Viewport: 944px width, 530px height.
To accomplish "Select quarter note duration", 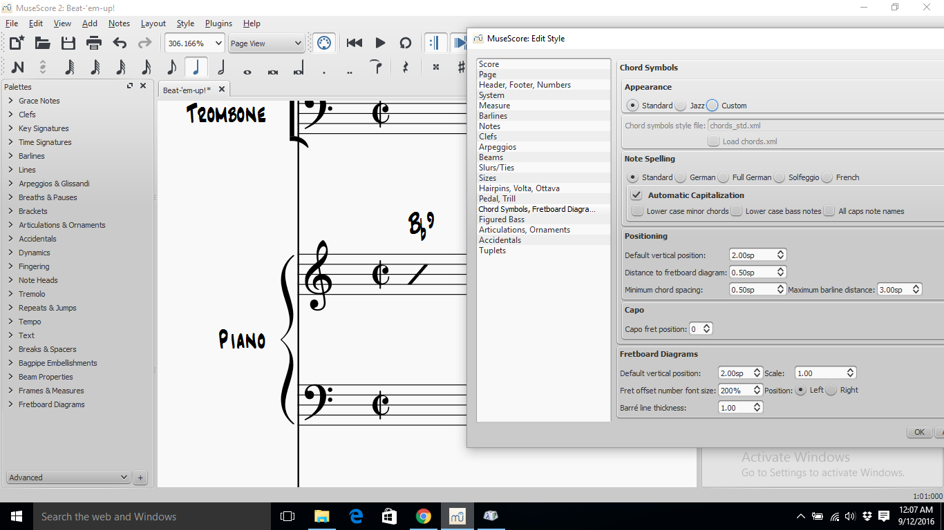I will click(x=196, y=67).
